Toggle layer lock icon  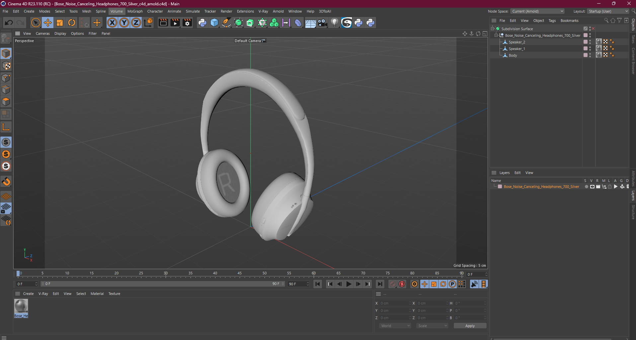(610, 187)
